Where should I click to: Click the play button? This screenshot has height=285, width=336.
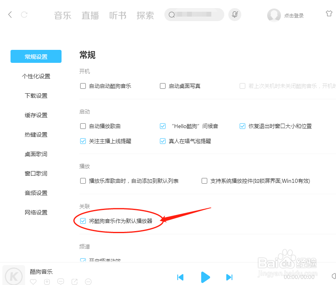(x=205, y=277)
